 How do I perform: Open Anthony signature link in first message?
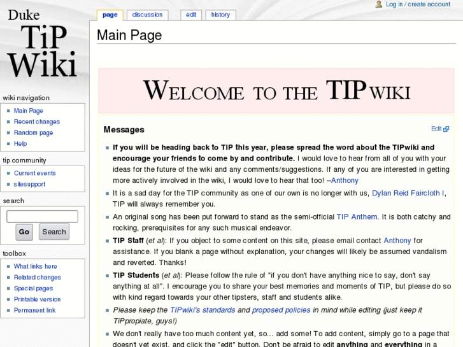coord(345,180)
